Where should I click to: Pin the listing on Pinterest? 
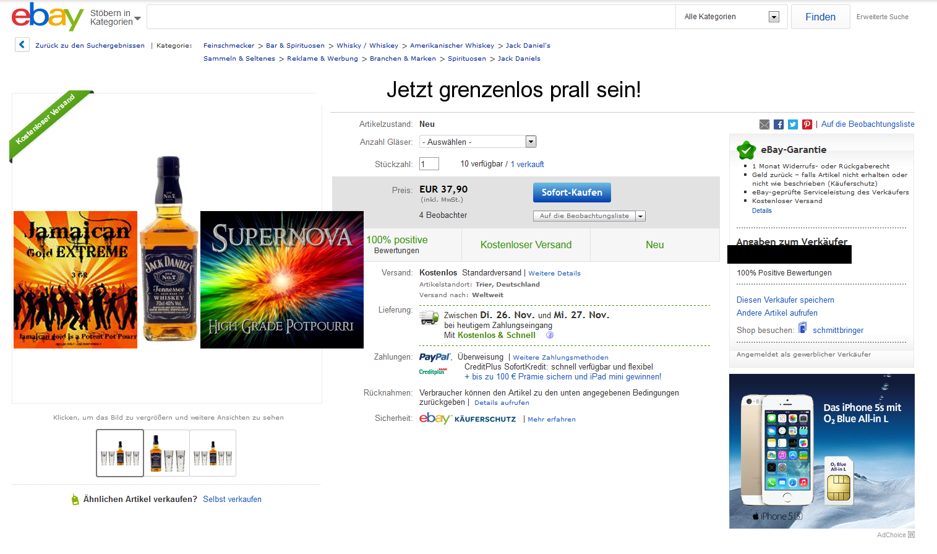807,124
